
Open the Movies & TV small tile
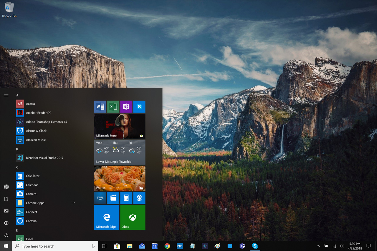point(113,198)
